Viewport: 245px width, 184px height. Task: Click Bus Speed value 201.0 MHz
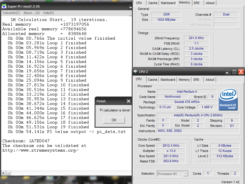coord(171,156)
